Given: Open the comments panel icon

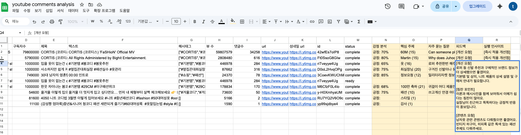Looking at the screenshot, I should tap(401, 6).
